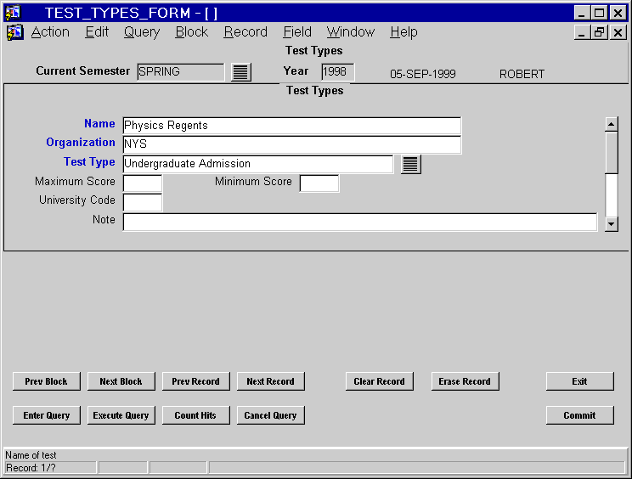The width and height of the screenshot is (632, 479).
Task: Restore the inner form window
Action: [x=600, y=32]
